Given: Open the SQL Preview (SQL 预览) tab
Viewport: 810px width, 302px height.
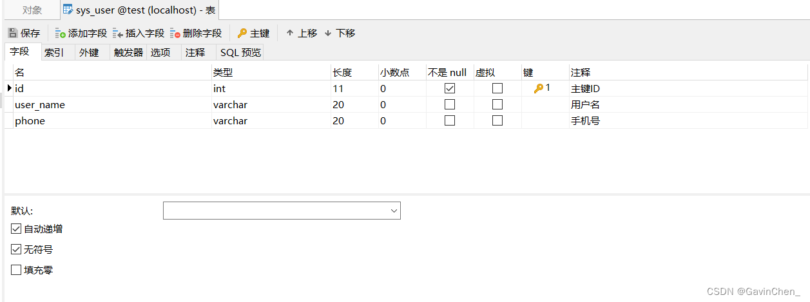Looking at the screenshot, I should click(240, 53).
